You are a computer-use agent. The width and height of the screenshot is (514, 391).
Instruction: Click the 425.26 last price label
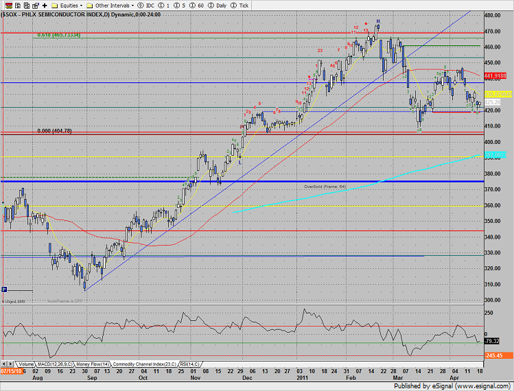click(492, 102)
